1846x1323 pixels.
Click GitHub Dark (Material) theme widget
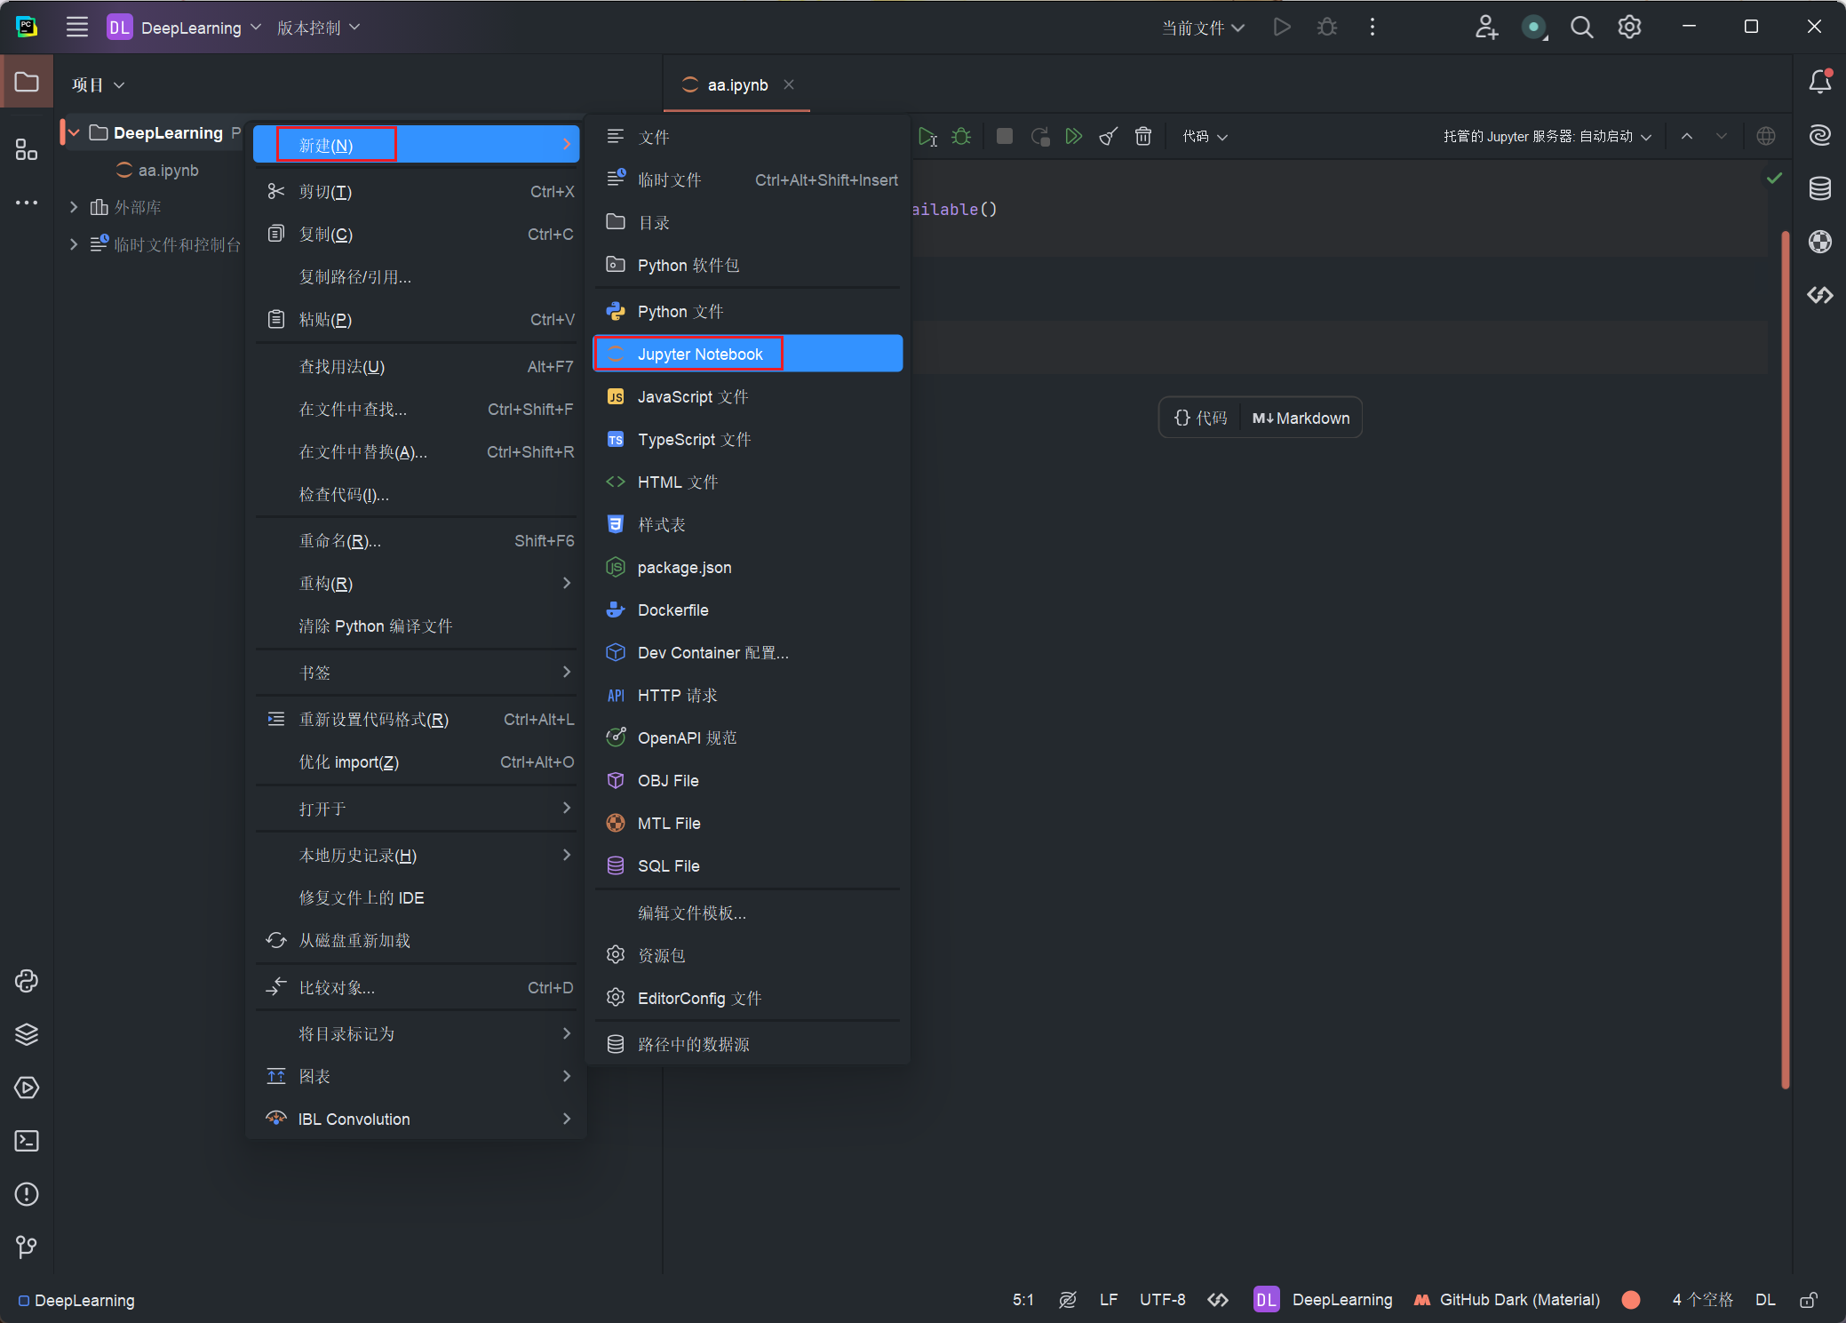pos(1508,1300)
